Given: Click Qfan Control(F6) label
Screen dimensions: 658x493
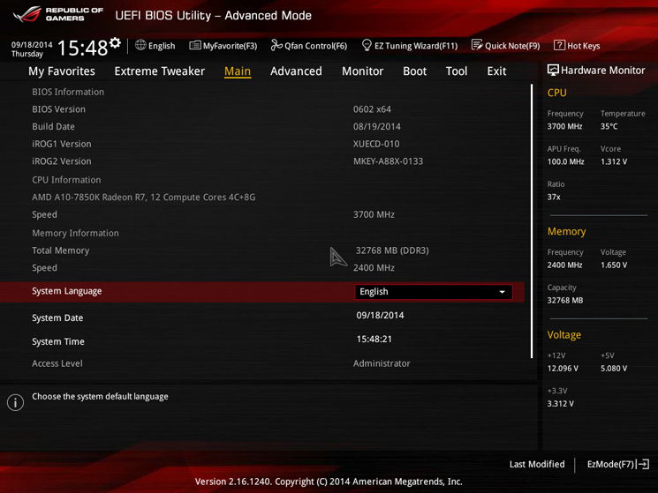Looking at the screenshot, I should pos(315,46).
